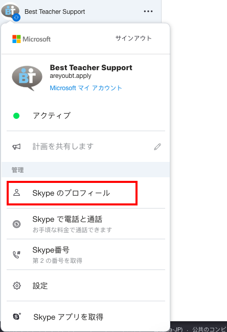Choose Skype アプリを取得 entry

(x=86, y=317)
